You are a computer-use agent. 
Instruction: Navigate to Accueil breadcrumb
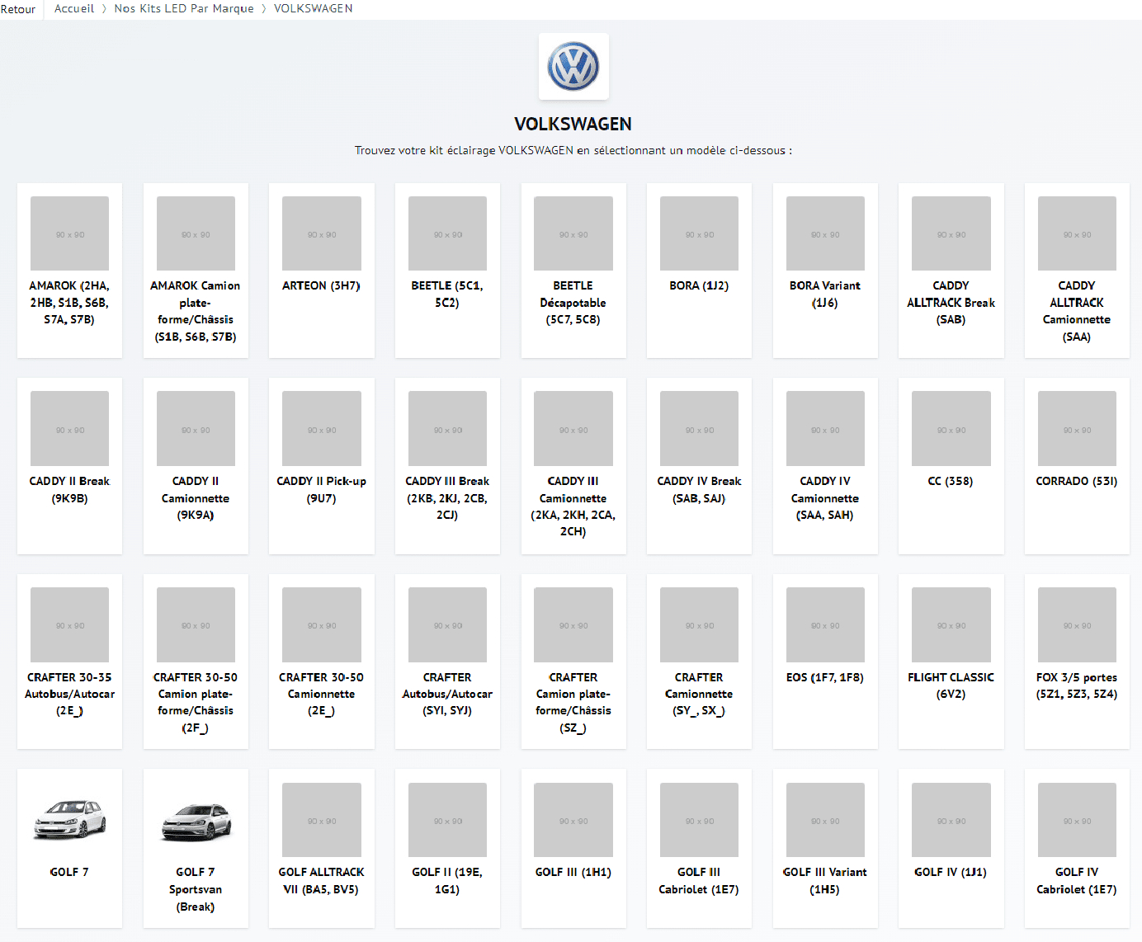[x=74, y=8]
